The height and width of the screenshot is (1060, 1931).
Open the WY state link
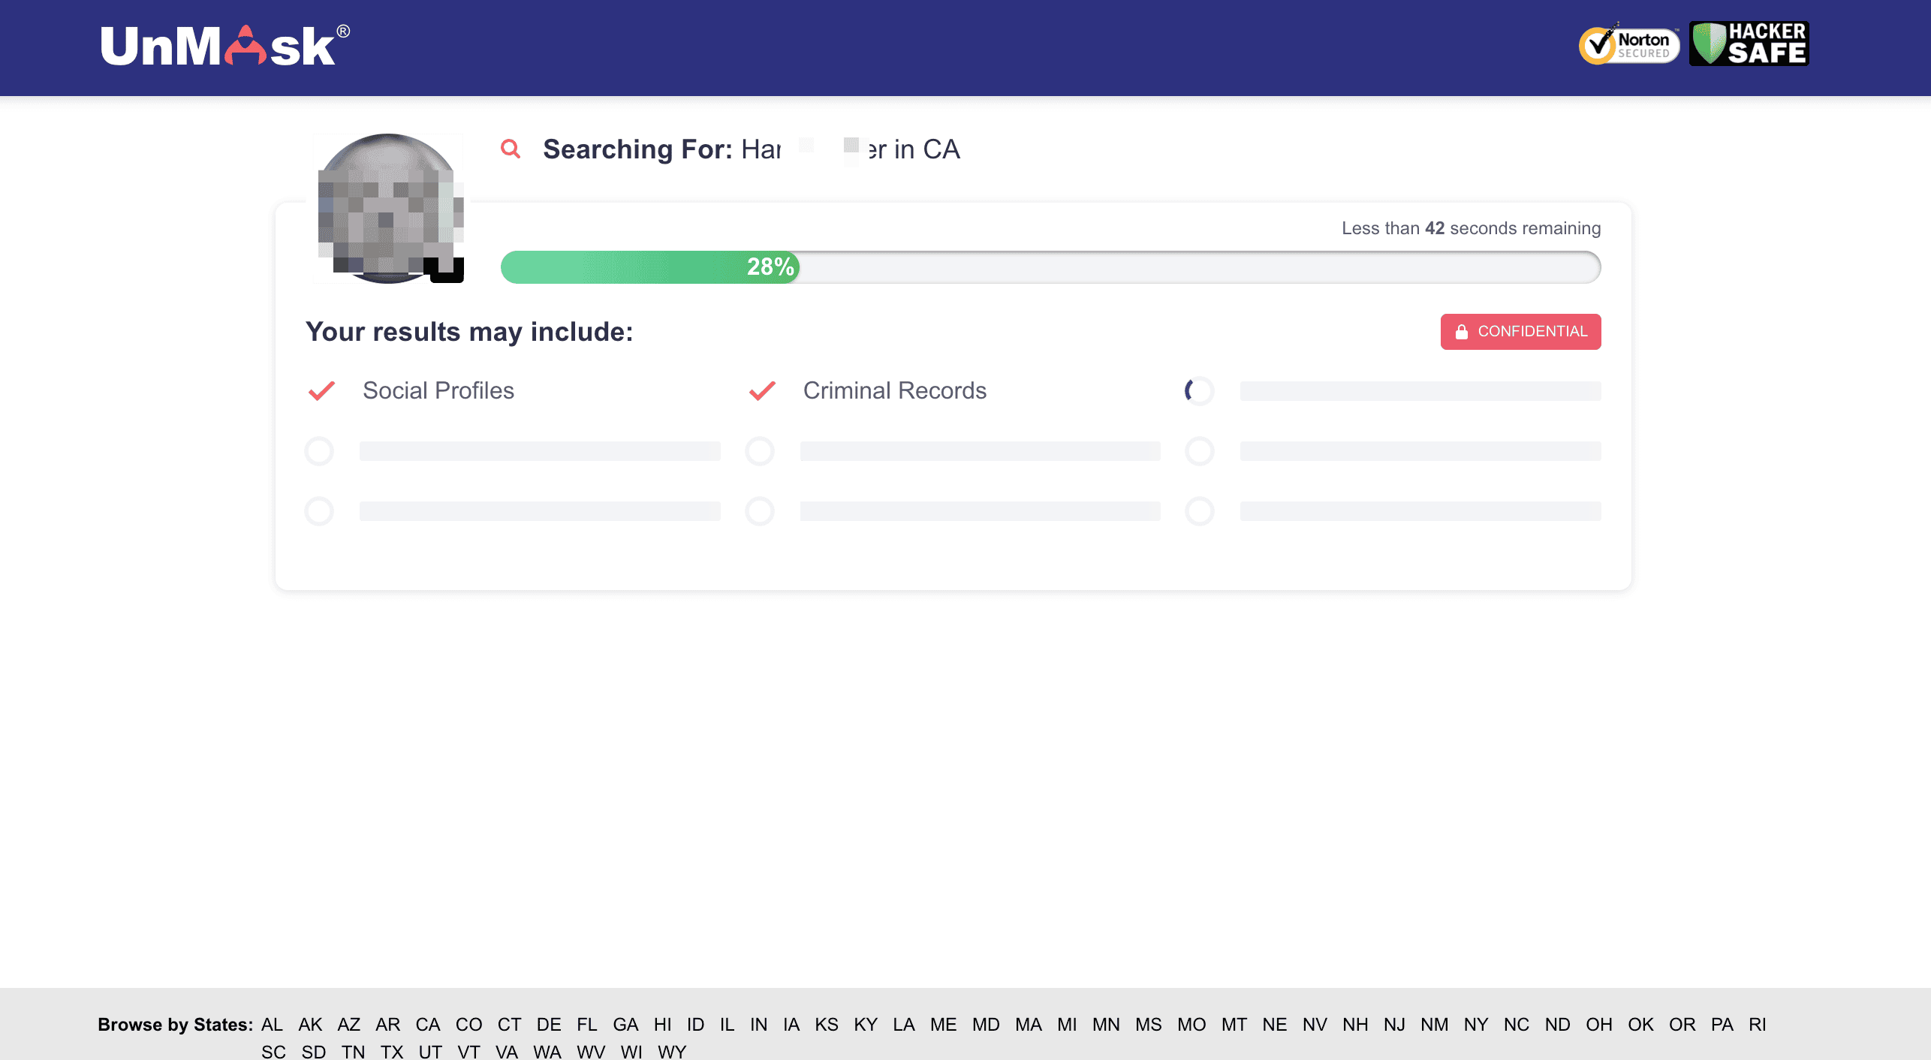point(671,1052)
